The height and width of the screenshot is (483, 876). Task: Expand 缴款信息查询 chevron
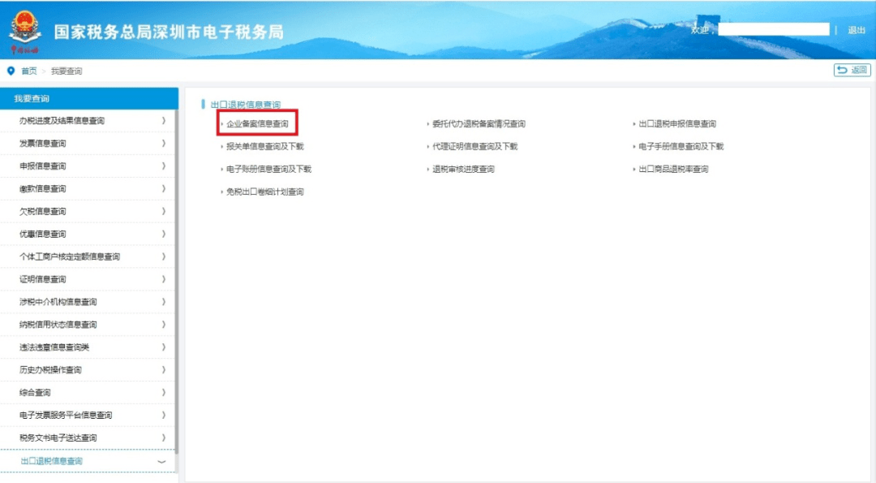click(x=163, y=189)
